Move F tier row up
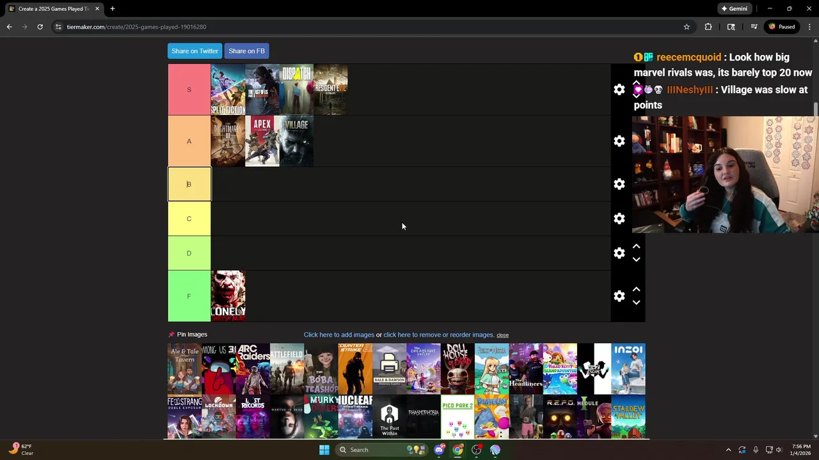 click(x=636, y=289)
